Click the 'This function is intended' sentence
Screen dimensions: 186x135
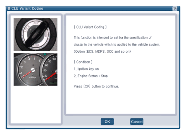click(x=113, y=38)
